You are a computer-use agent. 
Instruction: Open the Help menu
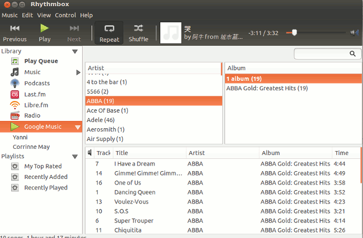pyautogui.click(x=87, y=15)
